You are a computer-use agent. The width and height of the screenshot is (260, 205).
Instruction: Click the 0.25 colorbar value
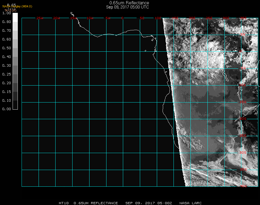point(7,74)
